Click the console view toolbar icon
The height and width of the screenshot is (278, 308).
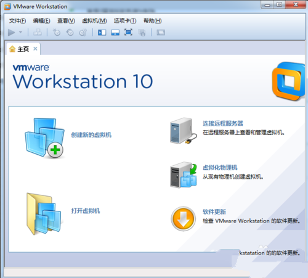161,32
